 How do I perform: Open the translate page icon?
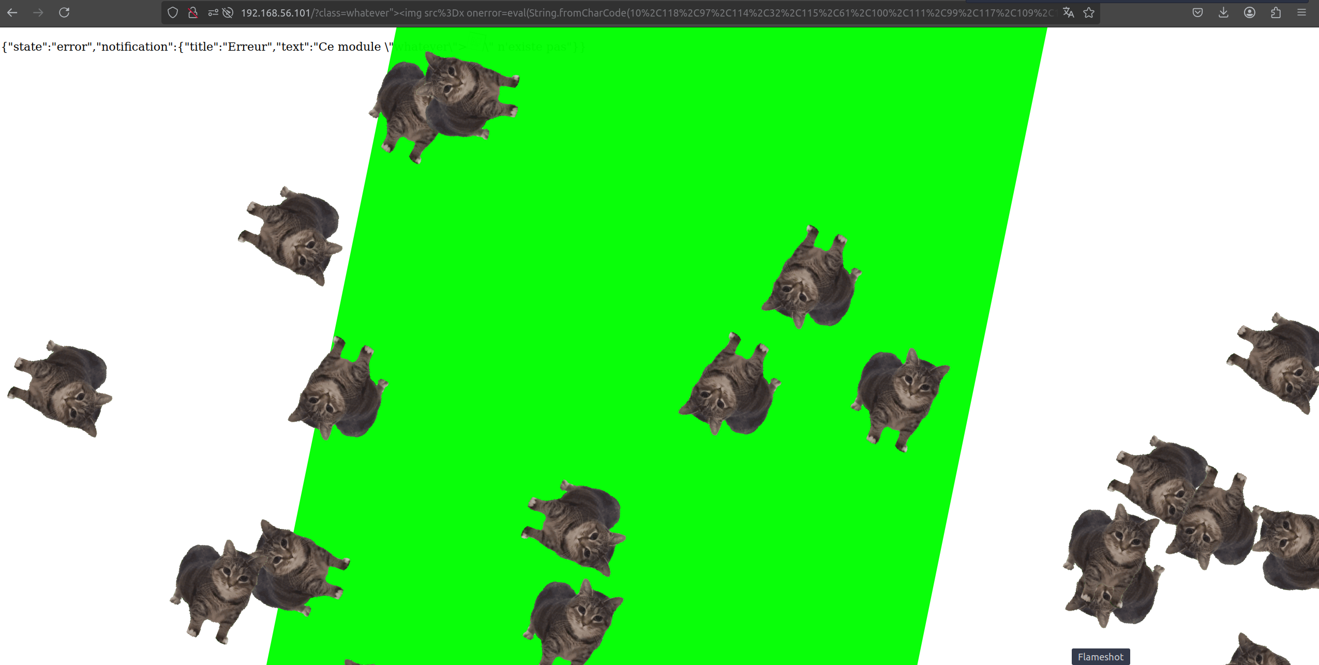[x=1069, y=12]
